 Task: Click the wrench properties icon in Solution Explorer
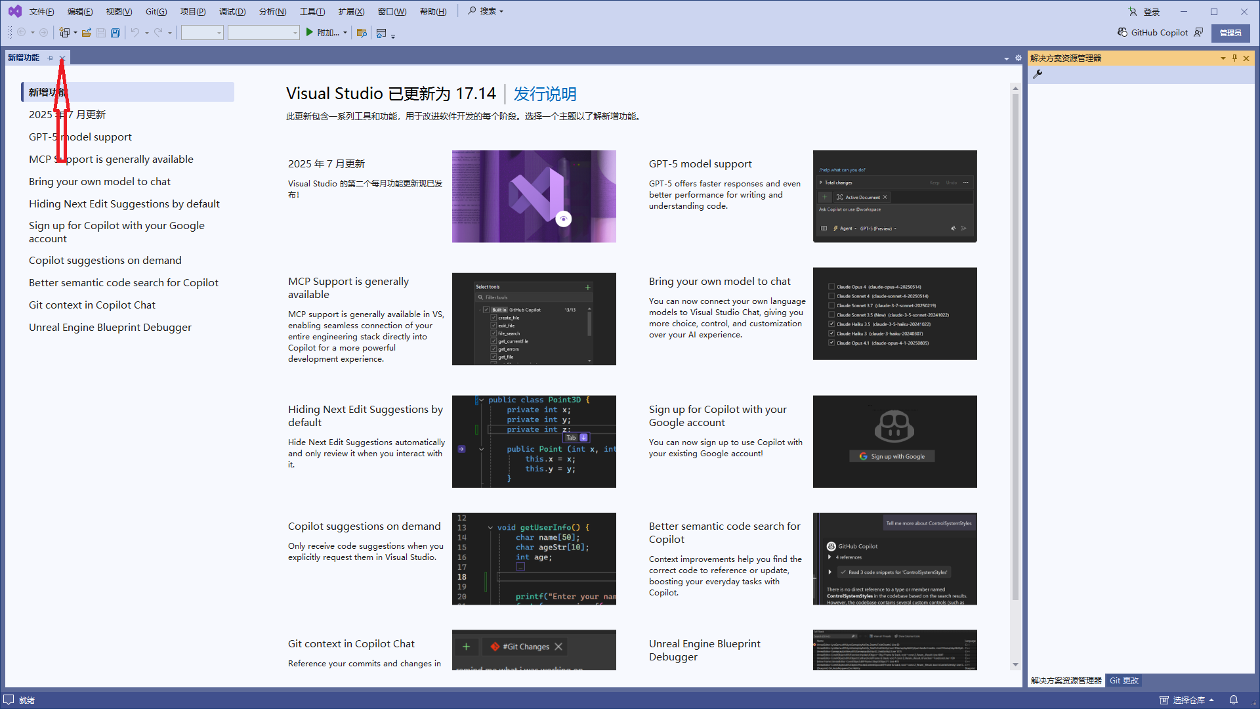point(1038,74)
